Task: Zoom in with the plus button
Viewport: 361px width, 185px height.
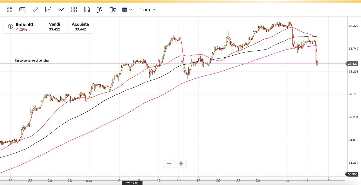Action: (x=181, y=164)
